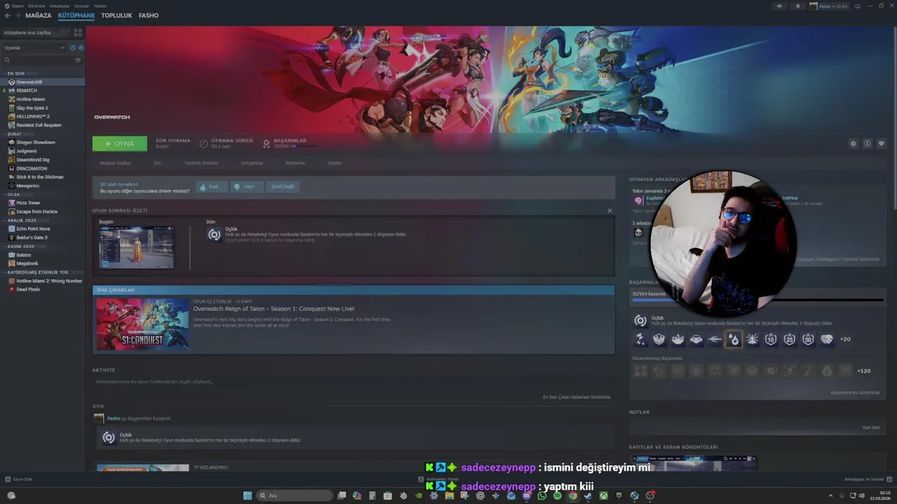Open Destek link

(x=334, y=163)
